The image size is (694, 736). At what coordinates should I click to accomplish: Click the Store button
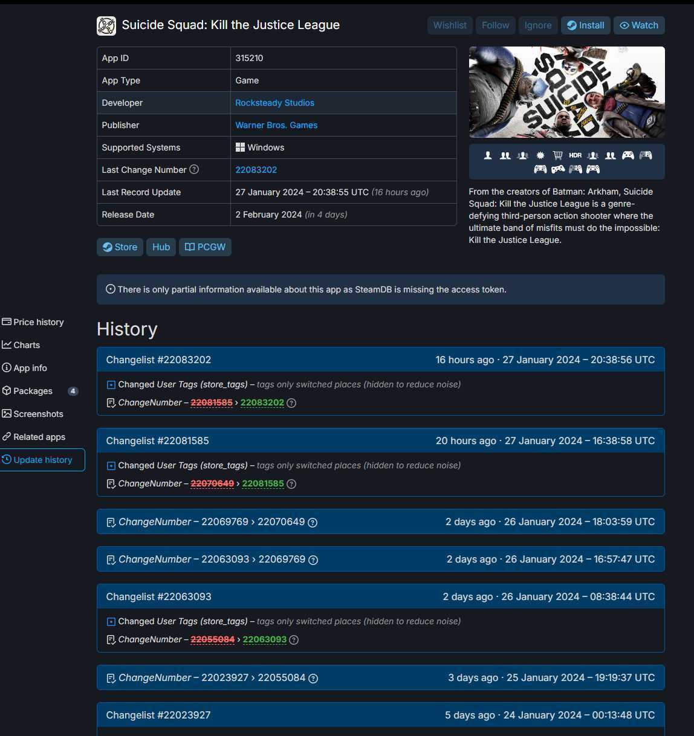(120, 247)
